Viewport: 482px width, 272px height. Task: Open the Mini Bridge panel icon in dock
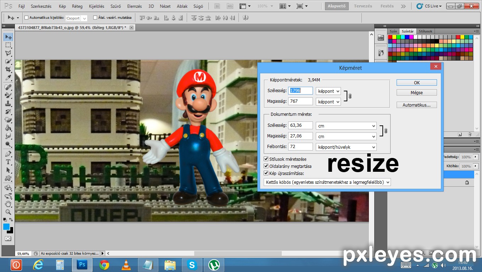click(x=381, y=38)
